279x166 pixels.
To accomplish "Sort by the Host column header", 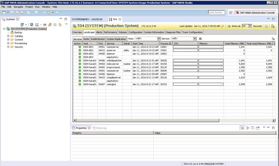I will click(90, 44).
